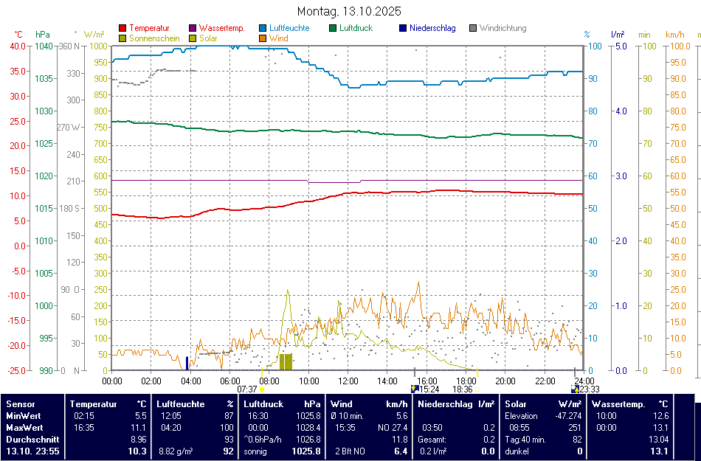The width and height of the screenshot is (701, 461).
Task: Click the gray Windrichtung legend square
Action: pyautogui.click(x=473, y=29)
